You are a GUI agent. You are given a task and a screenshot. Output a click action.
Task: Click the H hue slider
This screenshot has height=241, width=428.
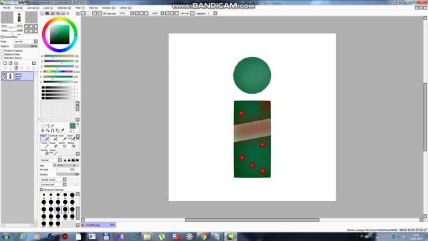[x=58, y=72]
